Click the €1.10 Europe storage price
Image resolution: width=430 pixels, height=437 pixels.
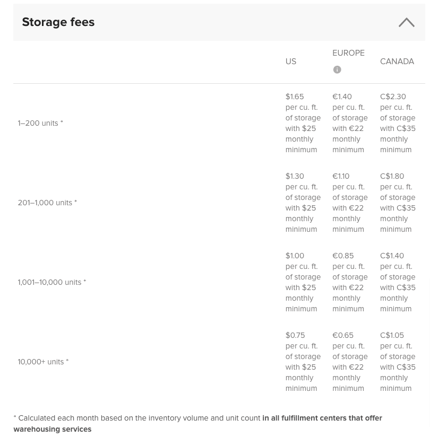(x=341, y=176)
